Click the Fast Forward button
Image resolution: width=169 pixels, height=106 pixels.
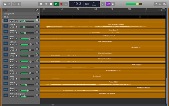46,4
